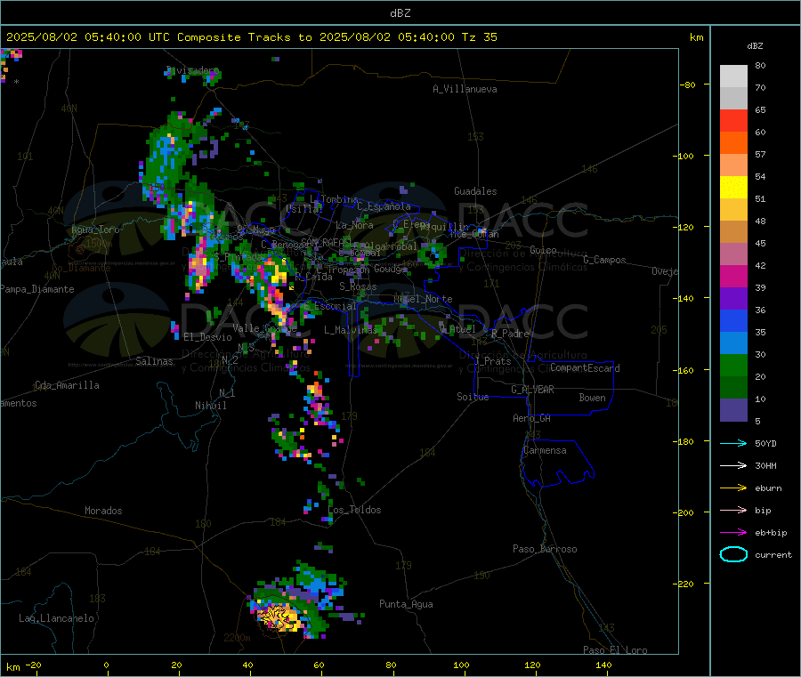Click the 'A_Villanueva' map label
This screenshot has height=677, width=801.
[465, 89]
